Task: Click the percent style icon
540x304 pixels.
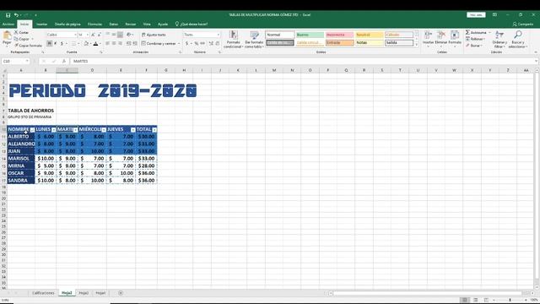Action: [197, 44]
